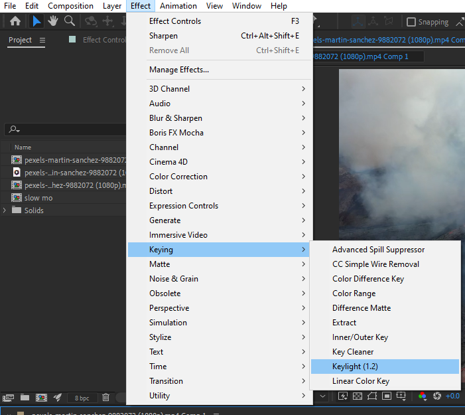Image resolution: width=465 pixels, height=415 pixels.
Task: Click the 8 bpc color depth button
Action: point(82,398)
